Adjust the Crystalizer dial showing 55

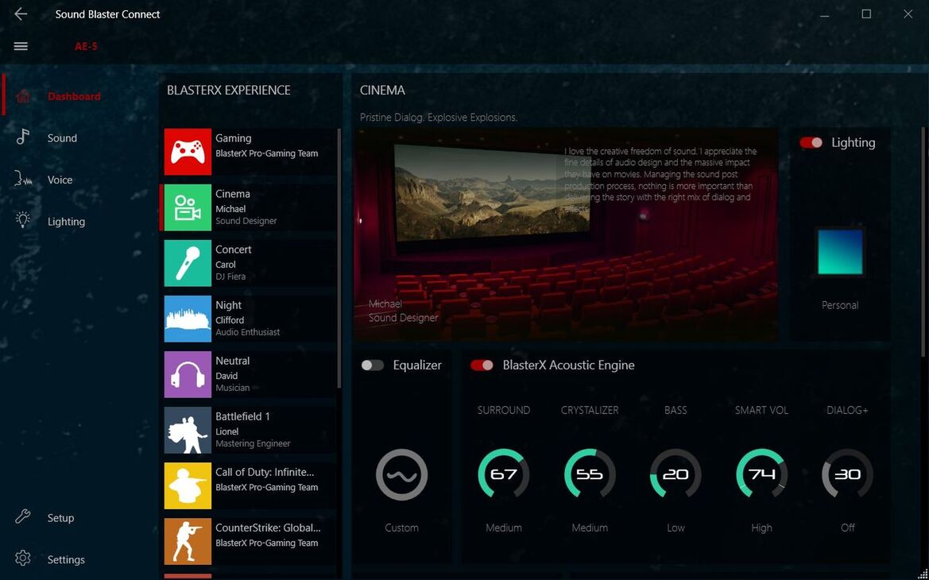(x=590, y=474)
